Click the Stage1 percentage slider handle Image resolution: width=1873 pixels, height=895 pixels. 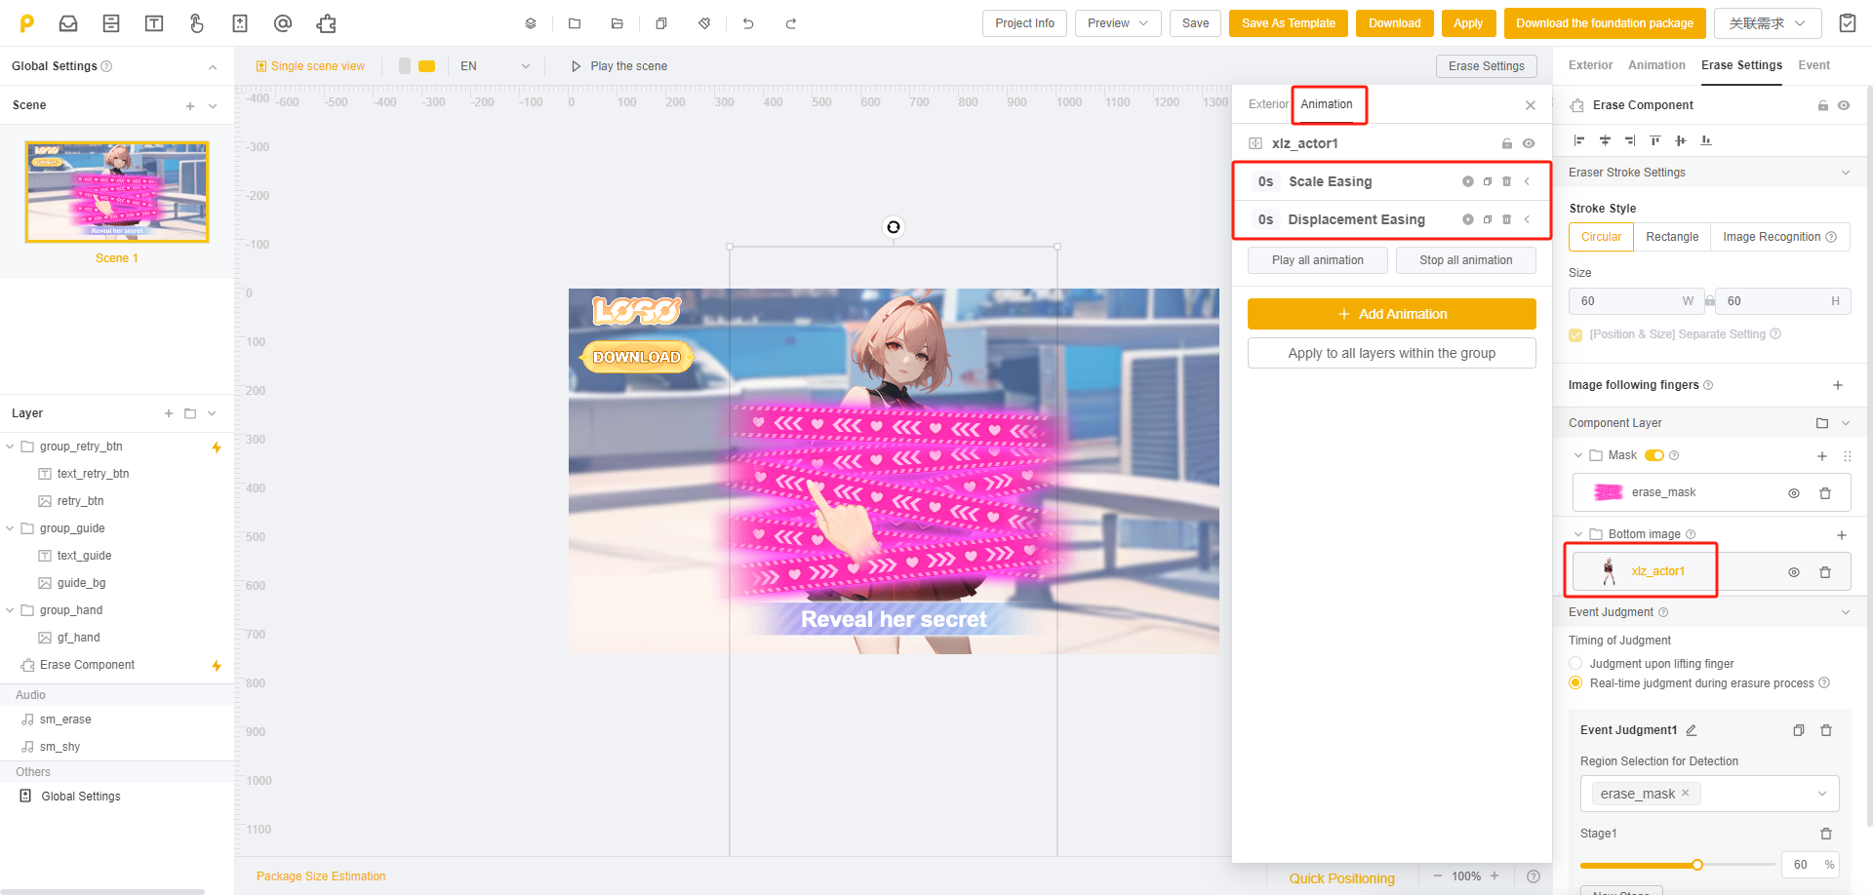[x=1697, y=865]
